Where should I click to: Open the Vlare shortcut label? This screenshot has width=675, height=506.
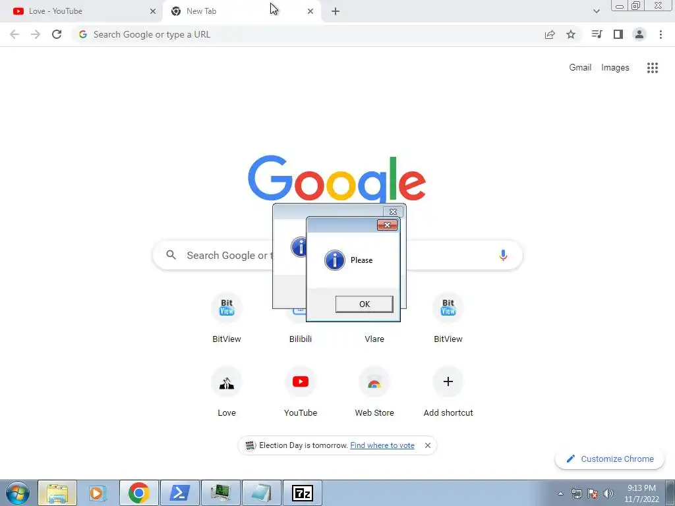point(374,339)
